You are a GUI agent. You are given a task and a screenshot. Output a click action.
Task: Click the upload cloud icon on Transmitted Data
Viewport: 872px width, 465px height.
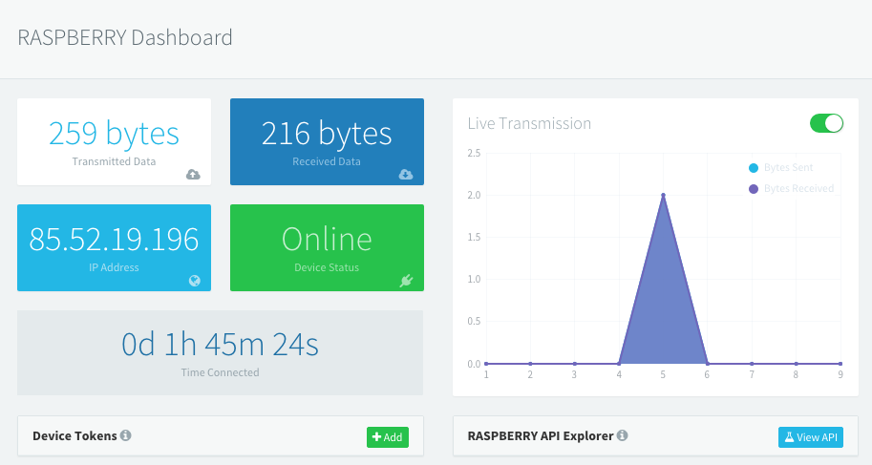(193, 174)
